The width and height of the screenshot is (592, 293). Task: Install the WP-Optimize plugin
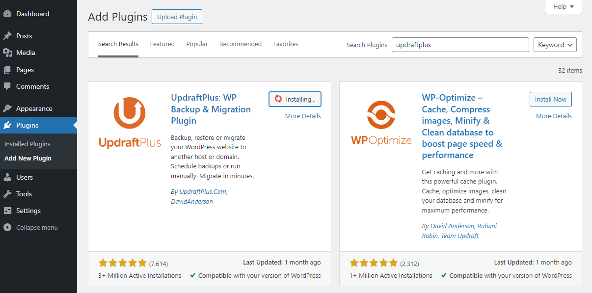click(550, 99)
